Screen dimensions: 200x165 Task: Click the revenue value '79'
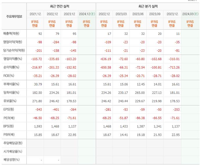[x=57, y=34]
